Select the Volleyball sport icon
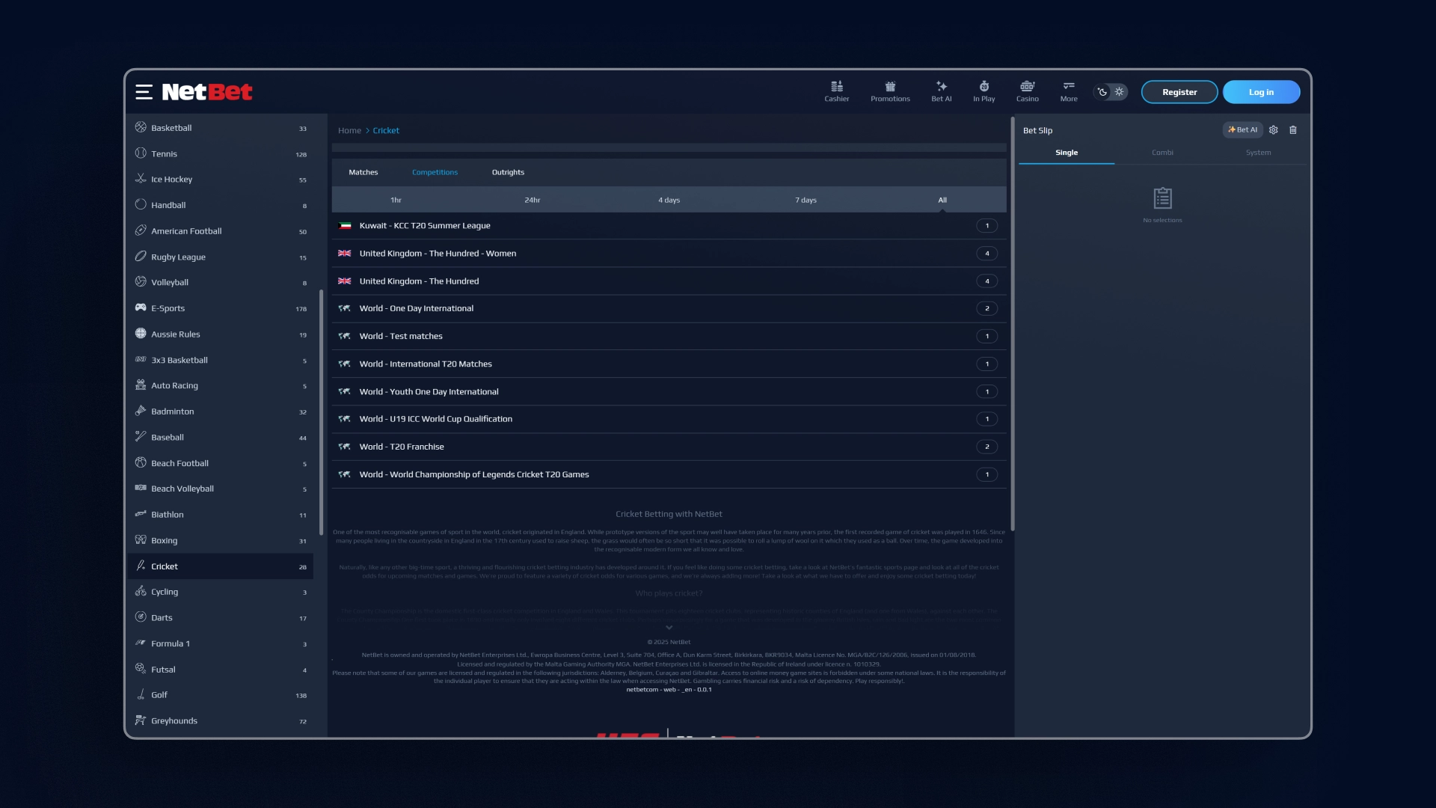 click(141, 281)
